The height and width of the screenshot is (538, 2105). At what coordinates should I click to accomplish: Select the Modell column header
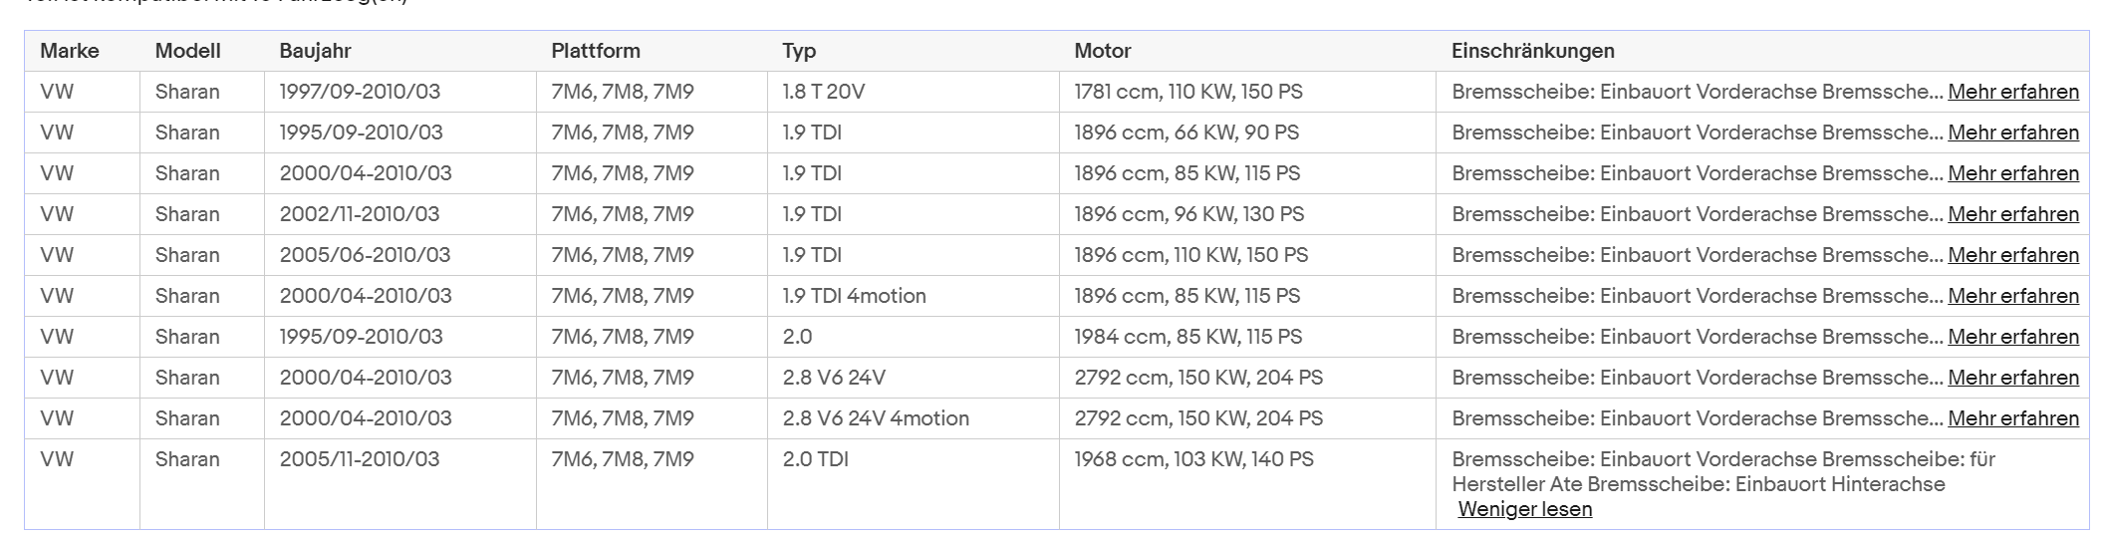pyautogui.click(x=188, y=51)
